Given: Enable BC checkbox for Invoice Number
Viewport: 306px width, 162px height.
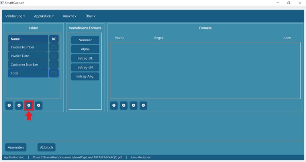Looking at the screenshot, I should (54, 47).
